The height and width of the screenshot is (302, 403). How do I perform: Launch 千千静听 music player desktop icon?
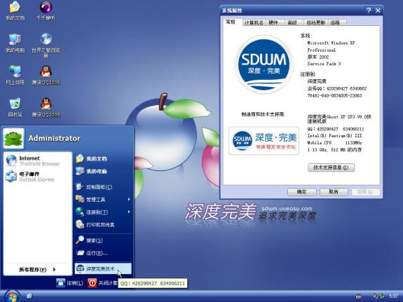[46, 11]
